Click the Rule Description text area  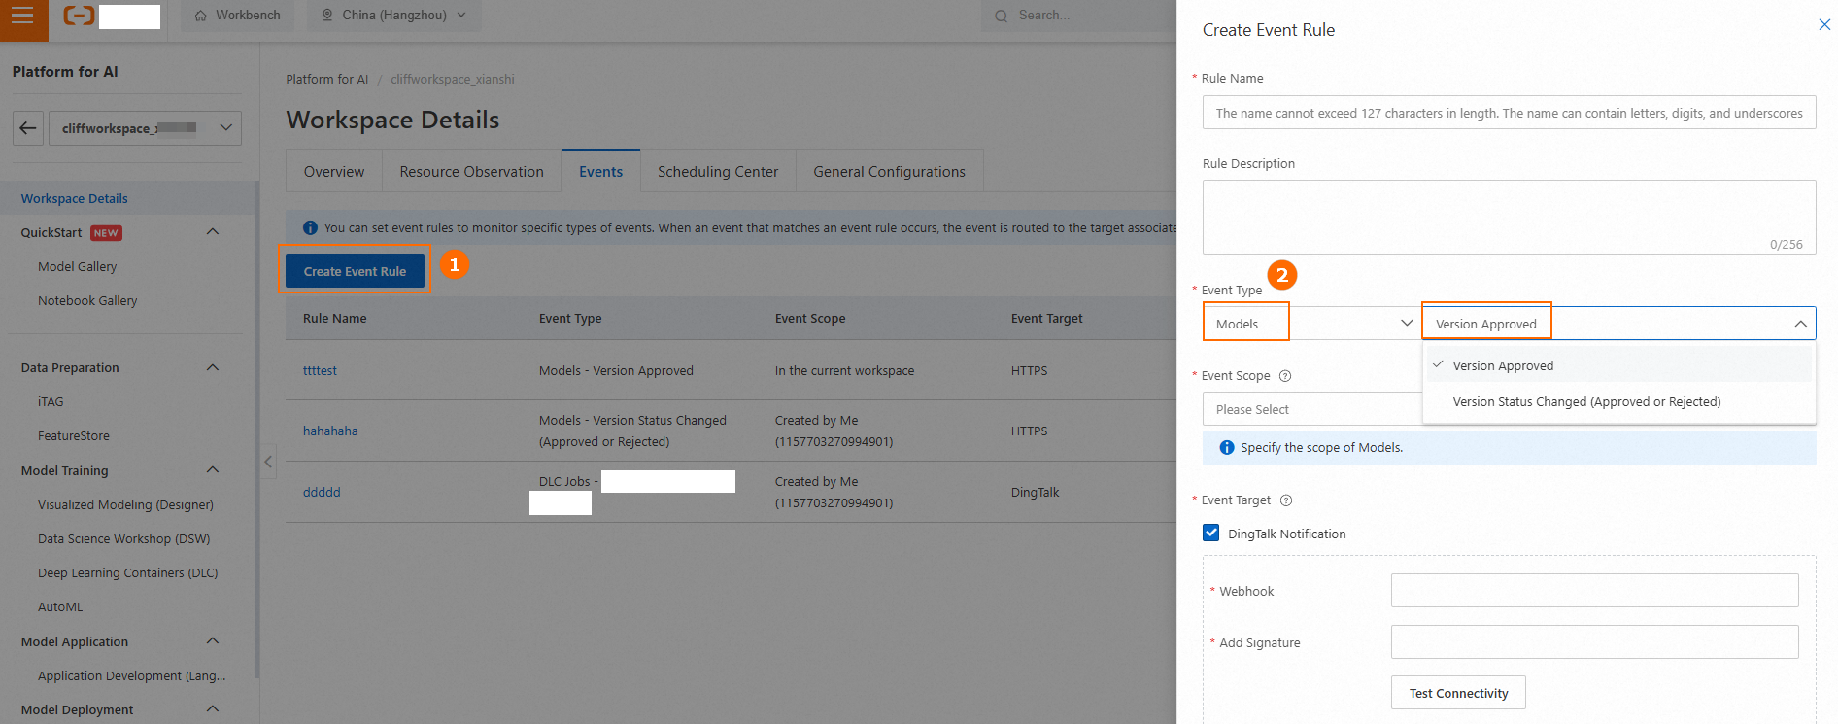[1509, 217]
